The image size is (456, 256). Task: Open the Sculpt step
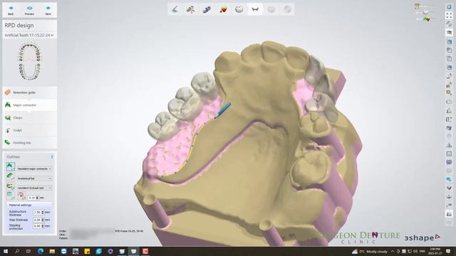tap(30, 130)
